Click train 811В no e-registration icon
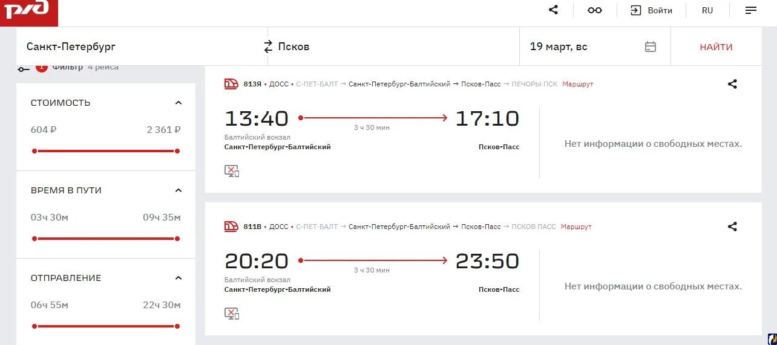The height and width of the screenshot is (345, 777). click(232, 314)
